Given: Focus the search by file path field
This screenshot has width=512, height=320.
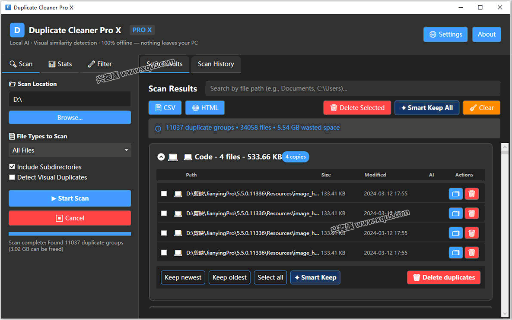Looking at the screenshot, I should coord(353,88).
